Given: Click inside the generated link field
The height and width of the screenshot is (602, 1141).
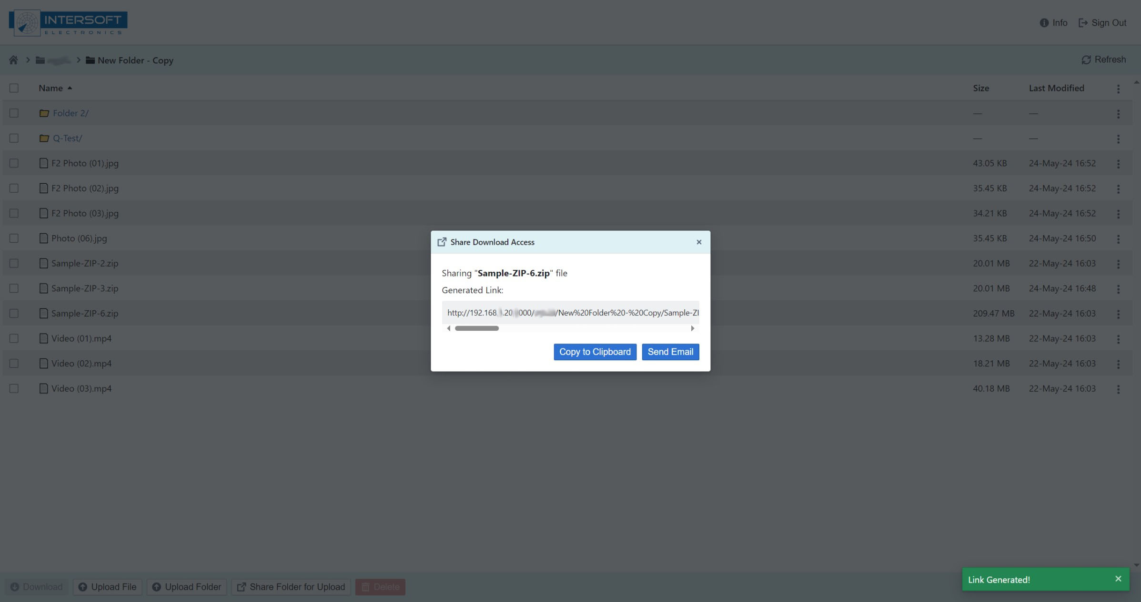Looking at the screenshot, I should [x=570, y=313].
